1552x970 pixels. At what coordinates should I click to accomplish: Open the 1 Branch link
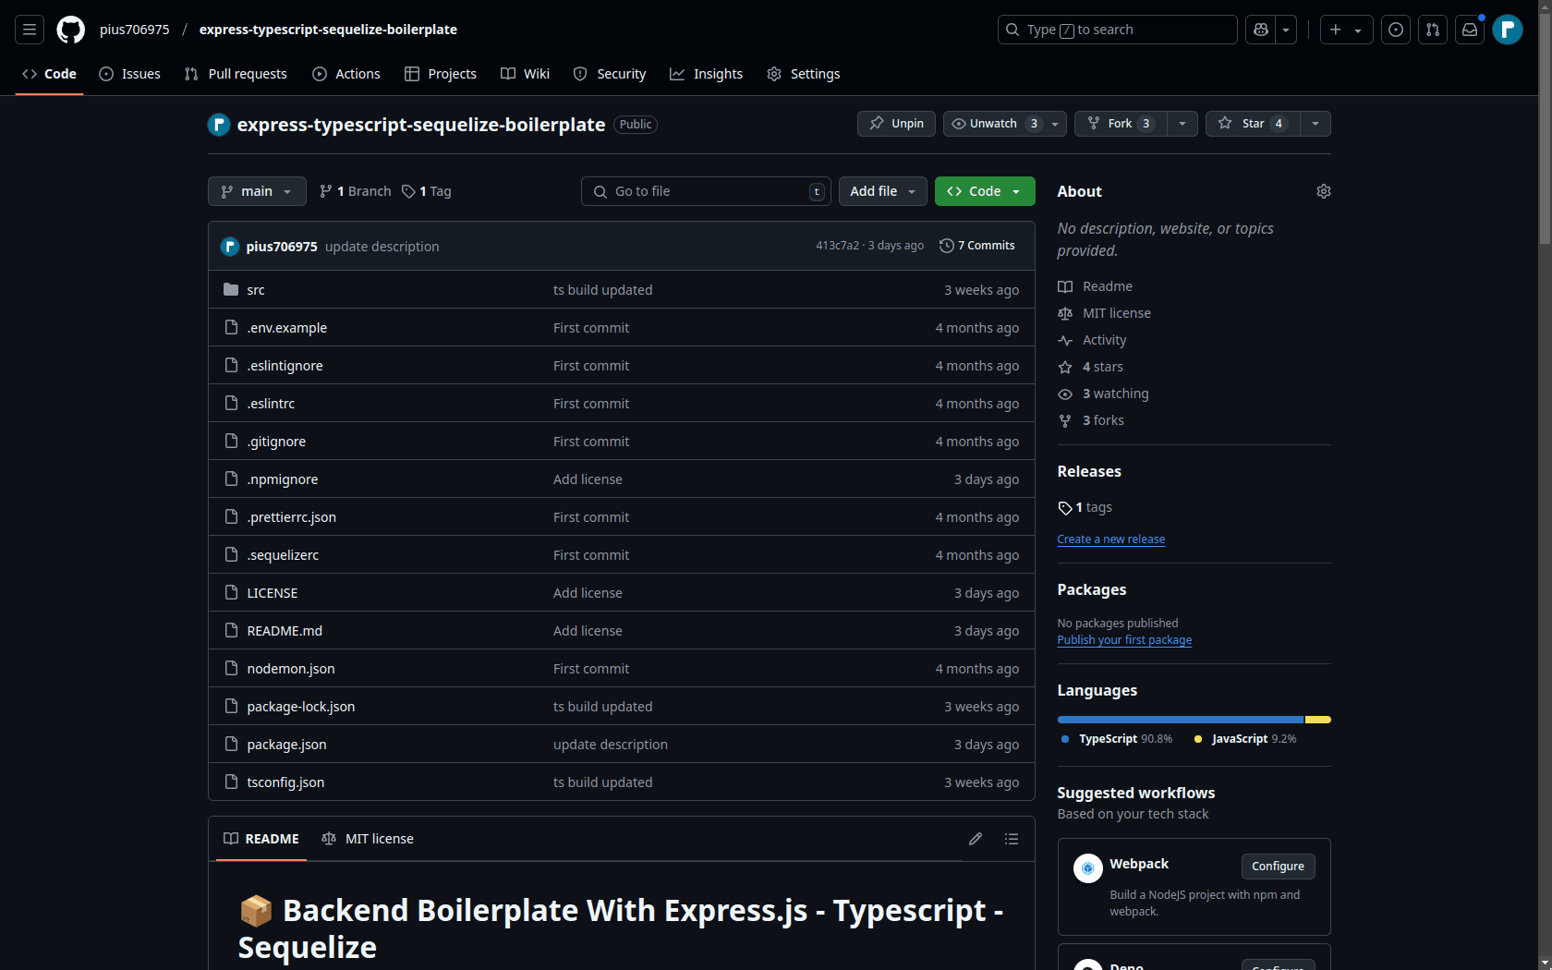pyautogui.click(x=356, y=191)
